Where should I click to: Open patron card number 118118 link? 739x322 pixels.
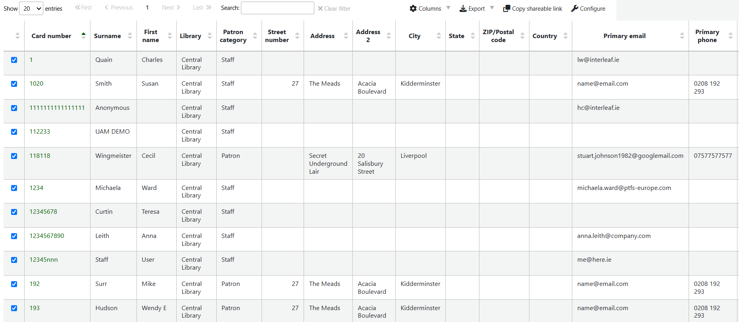click(40, 156)
